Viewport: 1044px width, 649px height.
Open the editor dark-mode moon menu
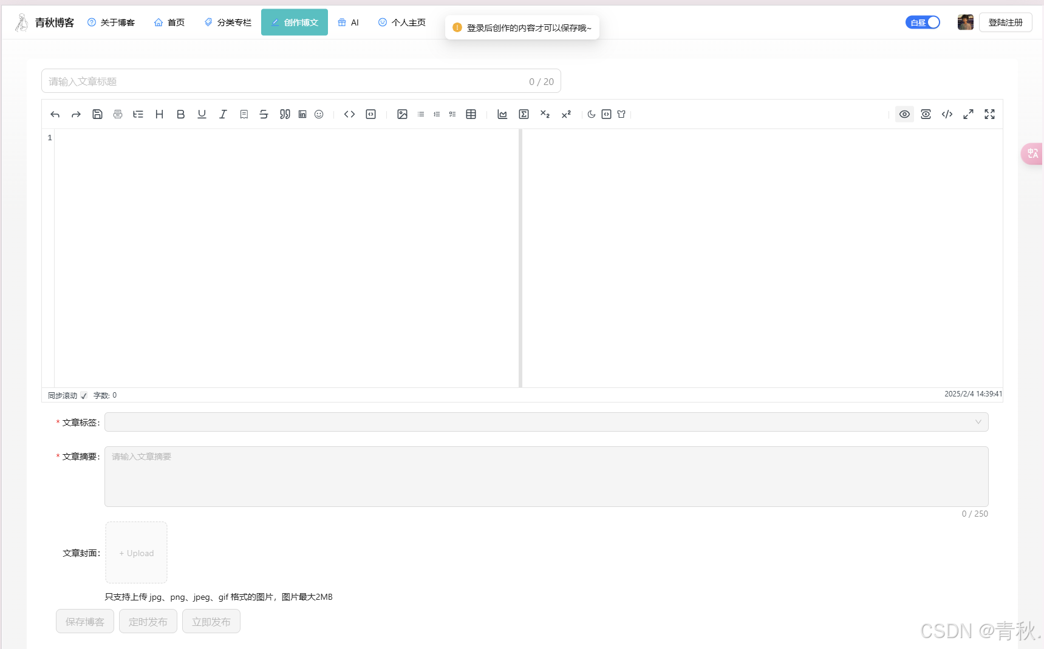tap(591, 114)
